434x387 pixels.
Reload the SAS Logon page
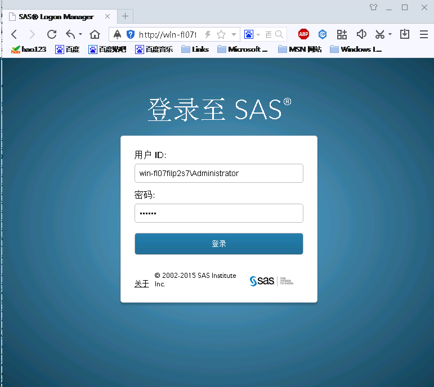point(52,34)
